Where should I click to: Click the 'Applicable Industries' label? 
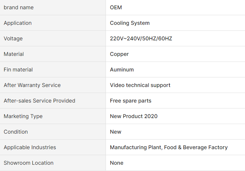click(30, 147)
